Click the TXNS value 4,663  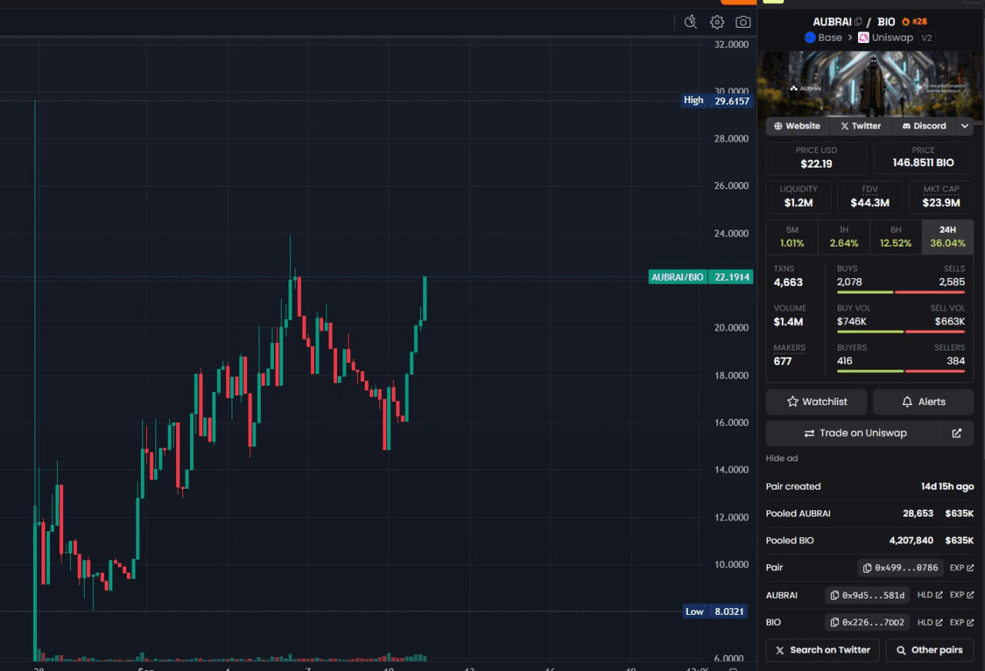[788, 282]
